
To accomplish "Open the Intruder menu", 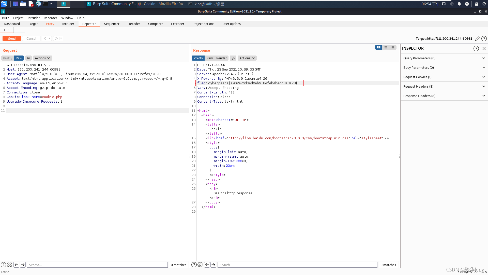I will coord(34,18).
